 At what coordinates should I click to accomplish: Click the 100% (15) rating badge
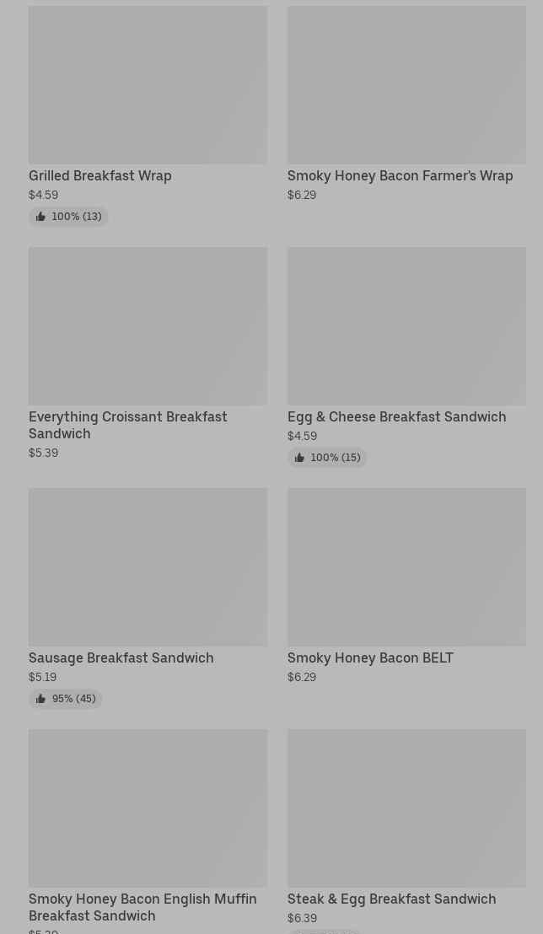[x=327, y=458]
